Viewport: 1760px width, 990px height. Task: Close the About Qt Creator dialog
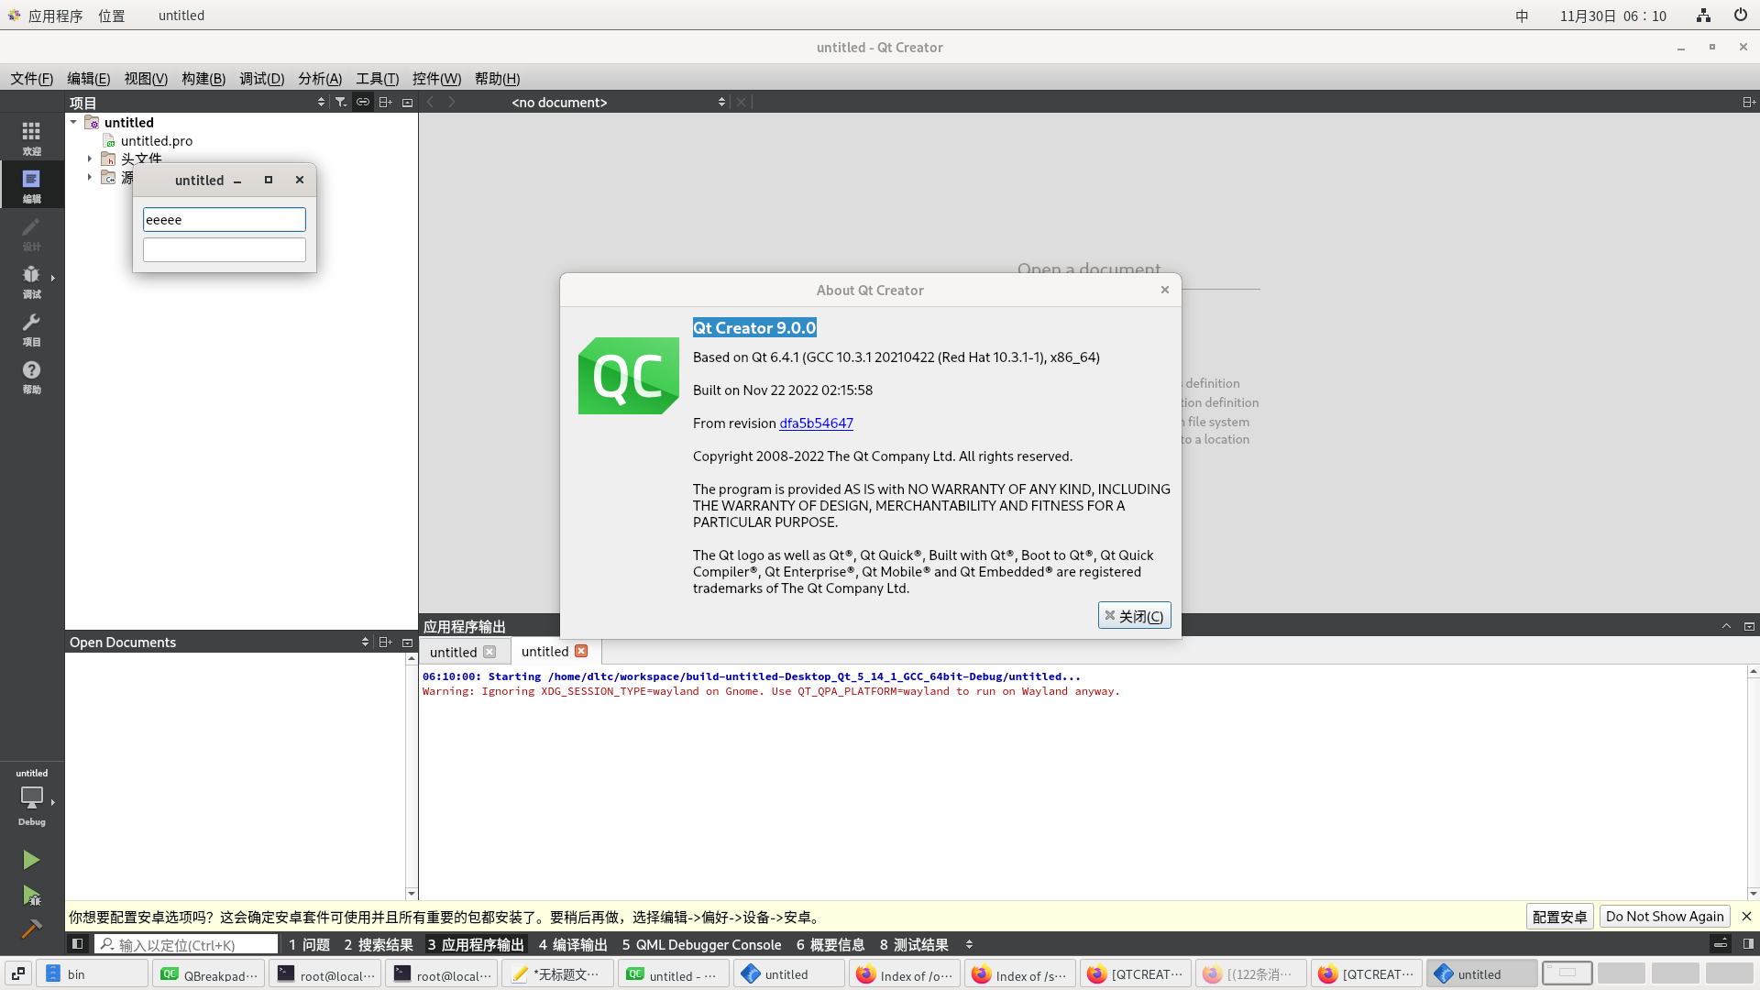pos(1165,290)
